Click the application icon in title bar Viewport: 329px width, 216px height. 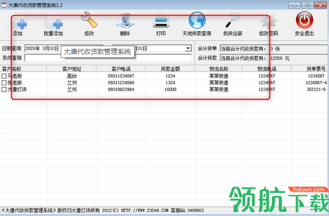(3, 5)
